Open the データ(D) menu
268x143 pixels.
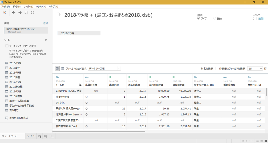point(16,7)
